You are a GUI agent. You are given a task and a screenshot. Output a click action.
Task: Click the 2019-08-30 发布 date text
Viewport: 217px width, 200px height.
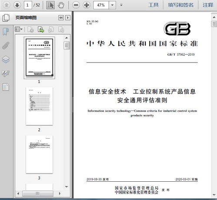pos(97,179)
